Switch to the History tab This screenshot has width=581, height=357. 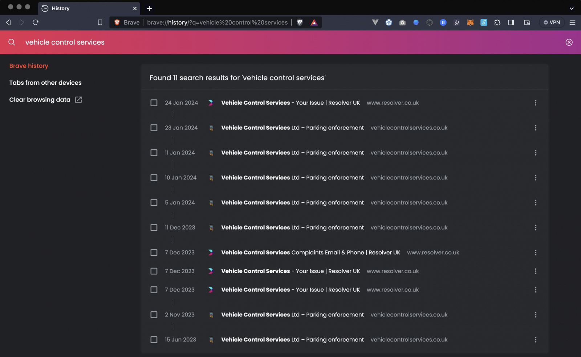pyautogui.click(x=89, y=8)
